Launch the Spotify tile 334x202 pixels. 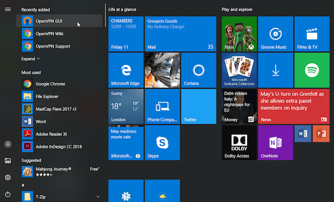point(312,70)
